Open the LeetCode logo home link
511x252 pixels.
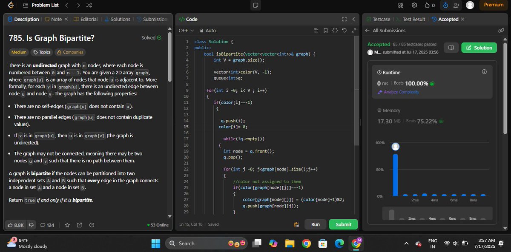pyautogui.click(x=11, y=5)
